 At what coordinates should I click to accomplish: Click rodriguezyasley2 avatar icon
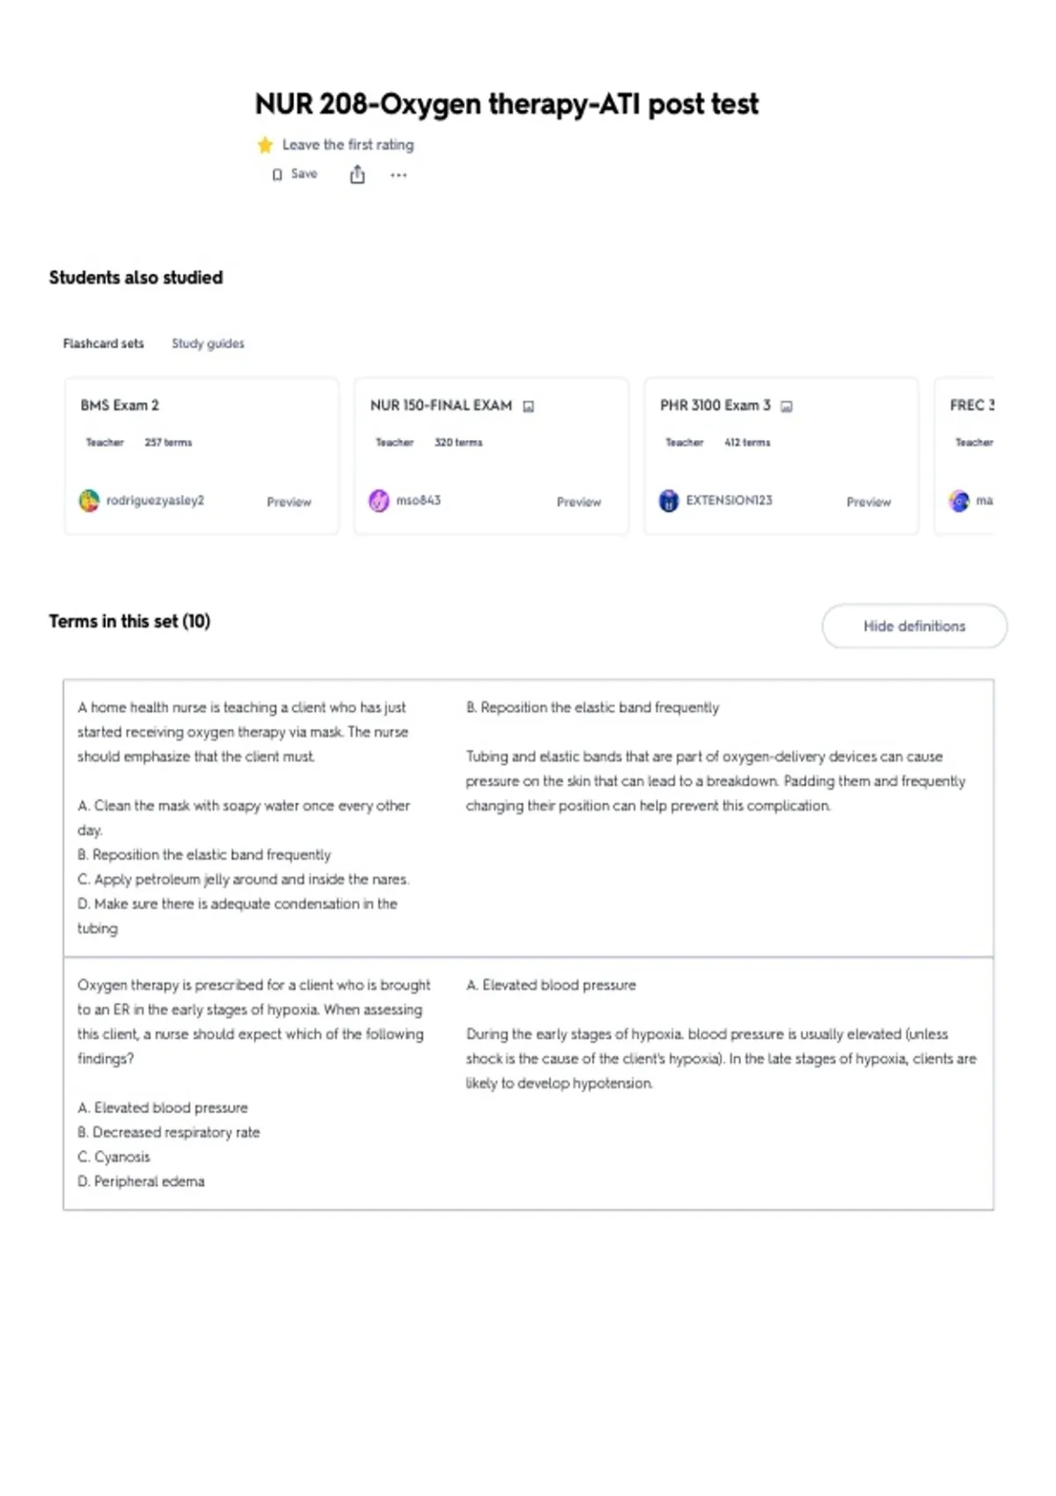click(89, 501)
